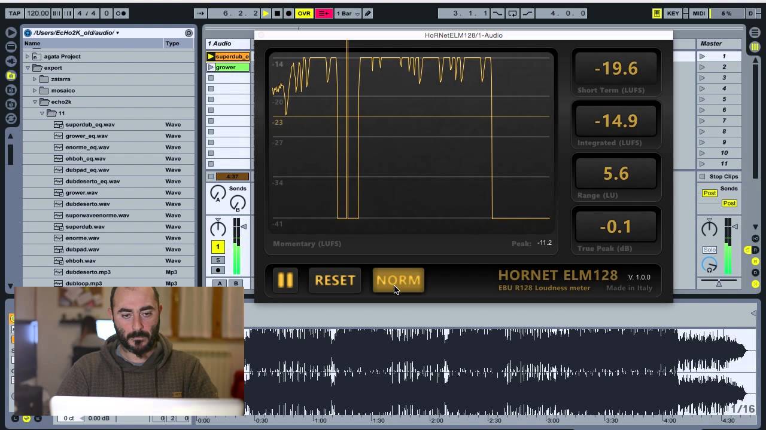
Task: Open the folder path dropdown arrow
Action: pos(117,33)
